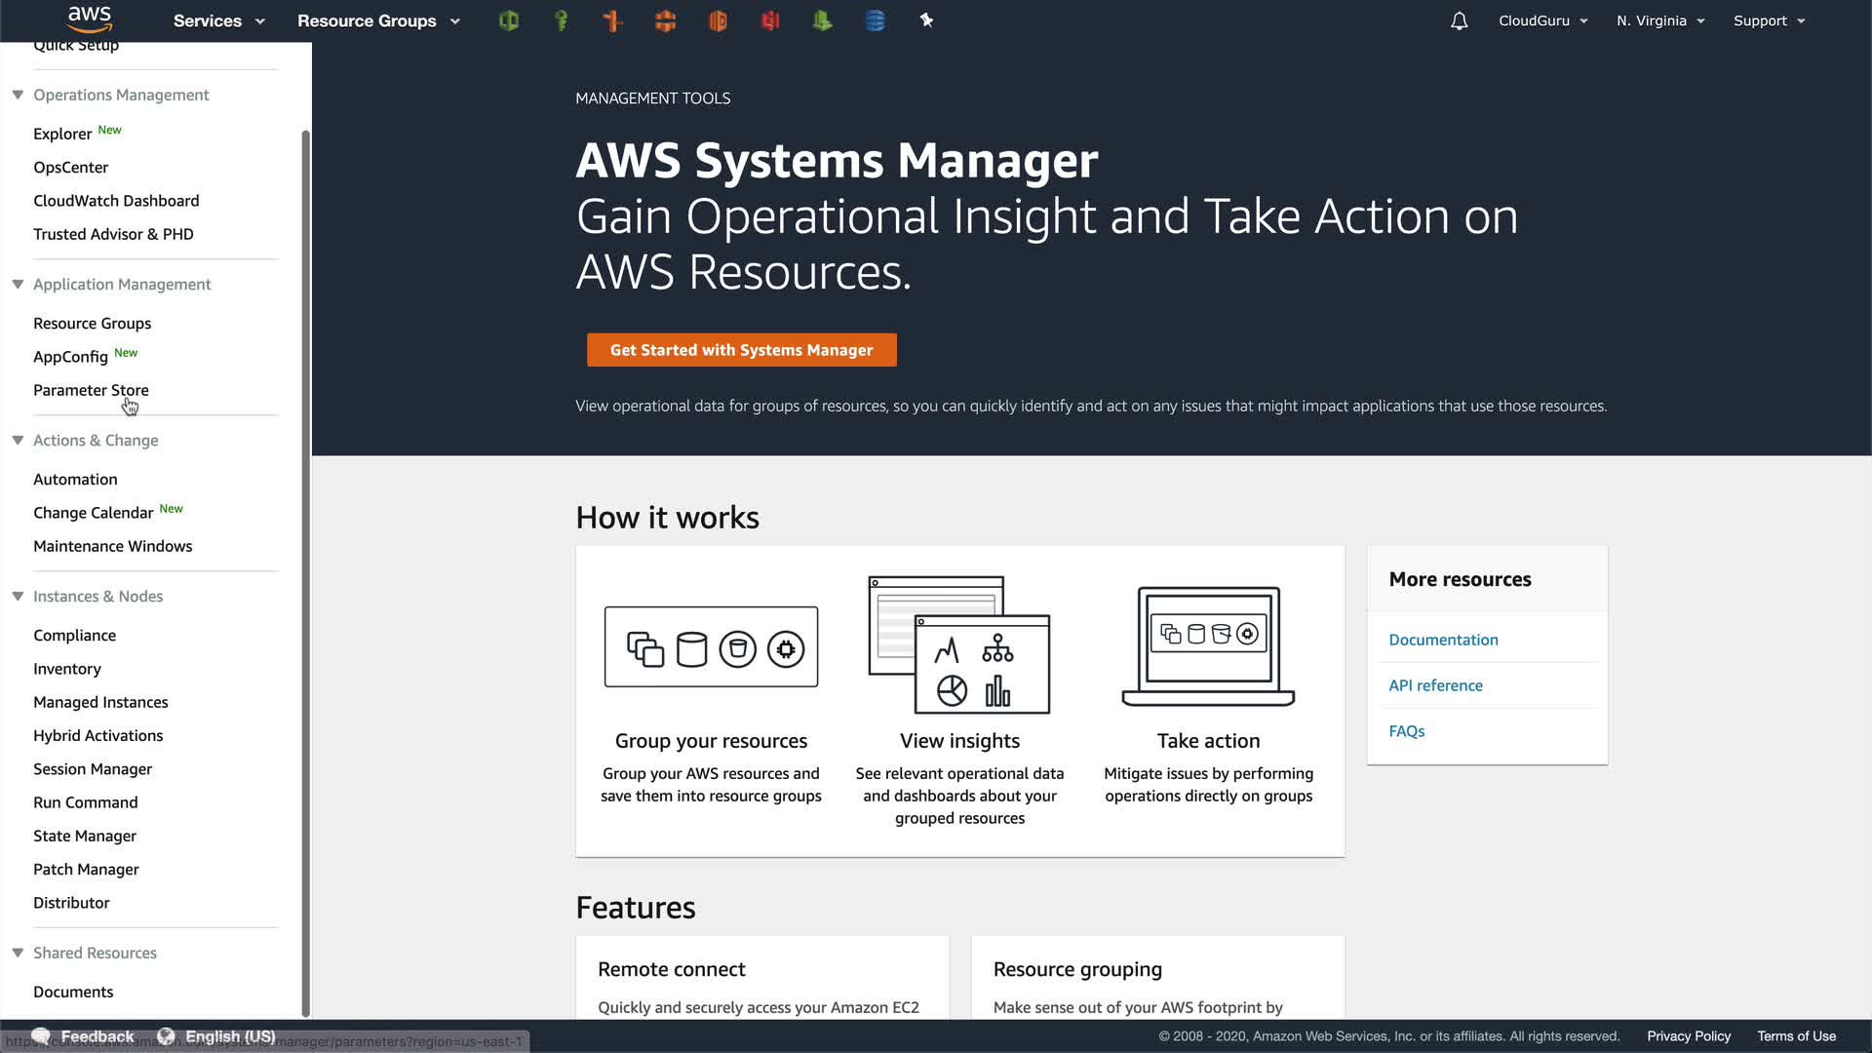Click the green cube shortcut icon
The image size is (1872, 1053).
coord(508,20)
